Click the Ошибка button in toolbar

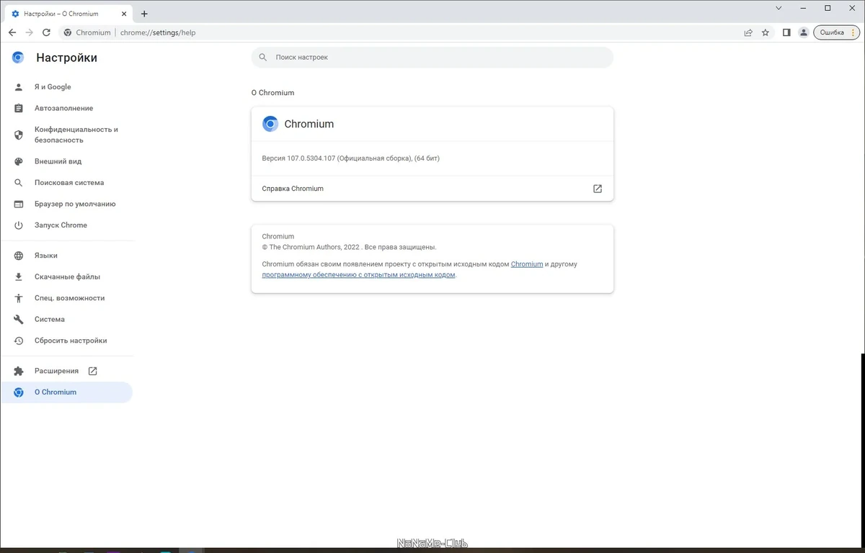[x=836, y=32]
